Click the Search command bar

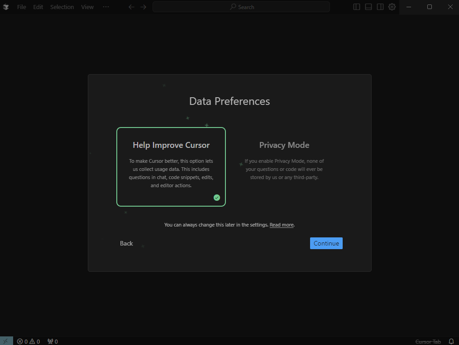(241, 7)
